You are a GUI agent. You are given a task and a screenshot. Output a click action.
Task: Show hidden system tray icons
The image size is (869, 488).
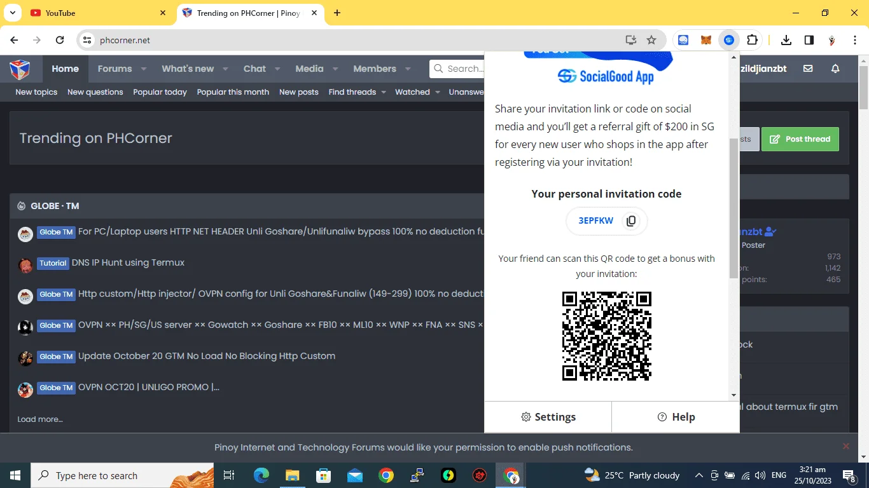tap(699, 475)
